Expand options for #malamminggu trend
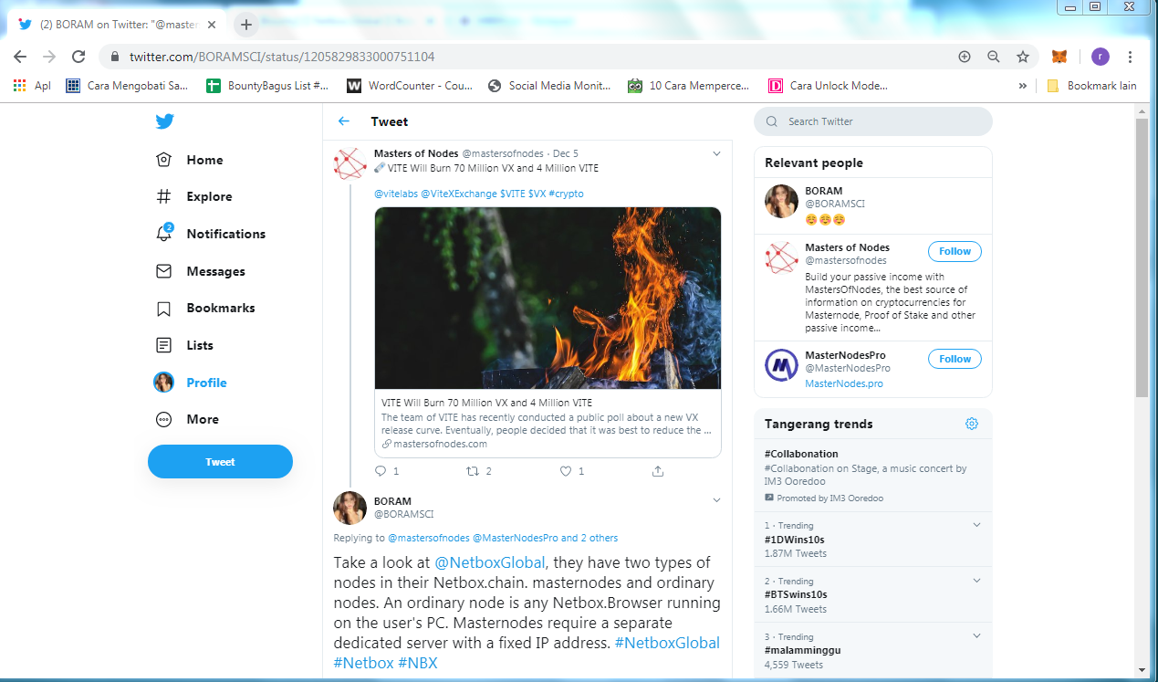The image size is (1158, 682). 976,635
